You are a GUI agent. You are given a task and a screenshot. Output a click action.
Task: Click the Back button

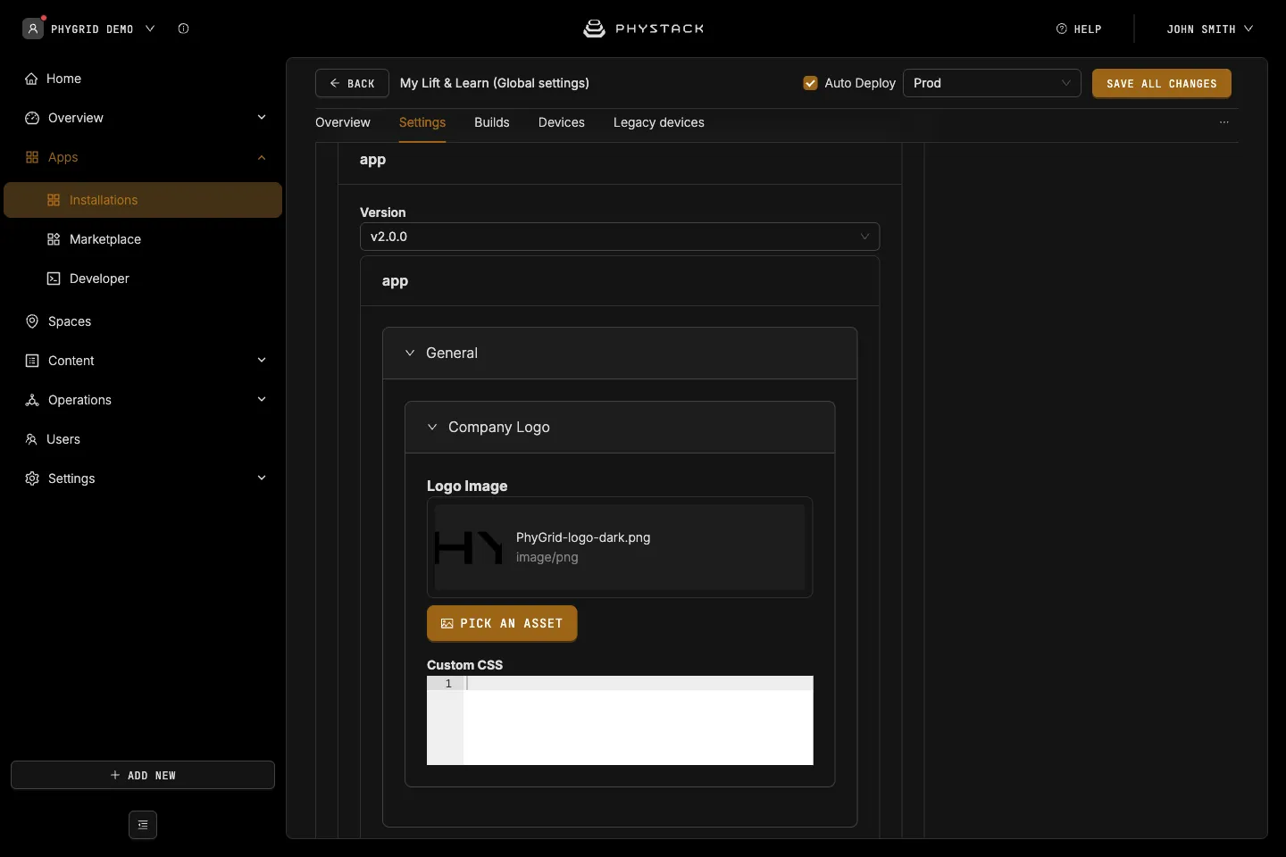(x=352, y=83)
